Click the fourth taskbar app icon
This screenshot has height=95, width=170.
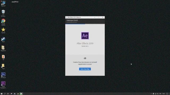pyautogui.click(x=11, y=94)
